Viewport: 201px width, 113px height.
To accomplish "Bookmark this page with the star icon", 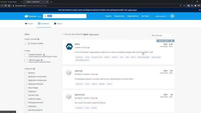I will click(184, 6).
